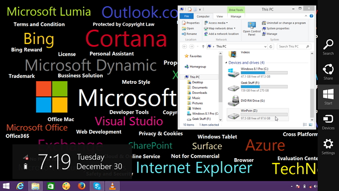Click the Action Center flag icon
Viewport: 339px width, 191px height.
(x=298, y=186)
